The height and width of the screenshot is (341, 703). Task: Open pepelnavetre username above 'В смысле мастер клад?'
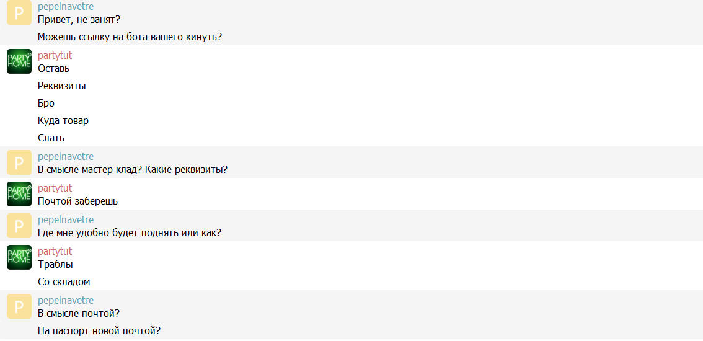coord(66,157)
